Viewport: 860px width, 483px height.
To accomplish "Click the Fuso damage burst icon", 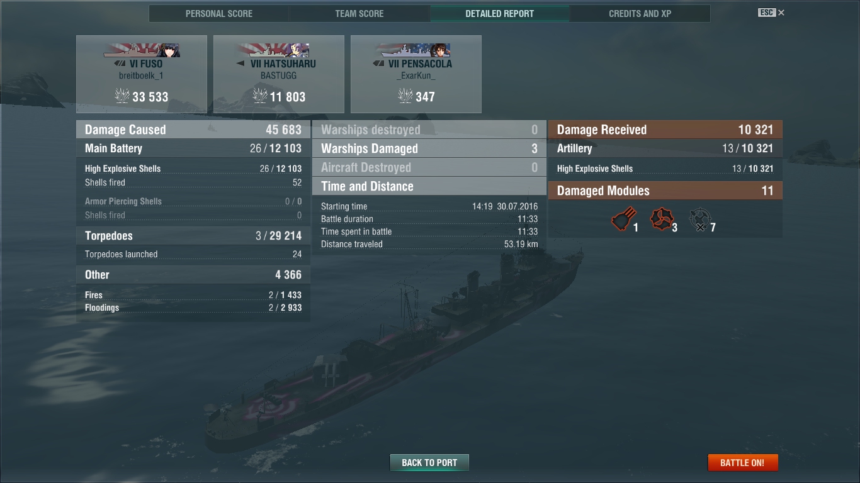I will pos(122,96).
